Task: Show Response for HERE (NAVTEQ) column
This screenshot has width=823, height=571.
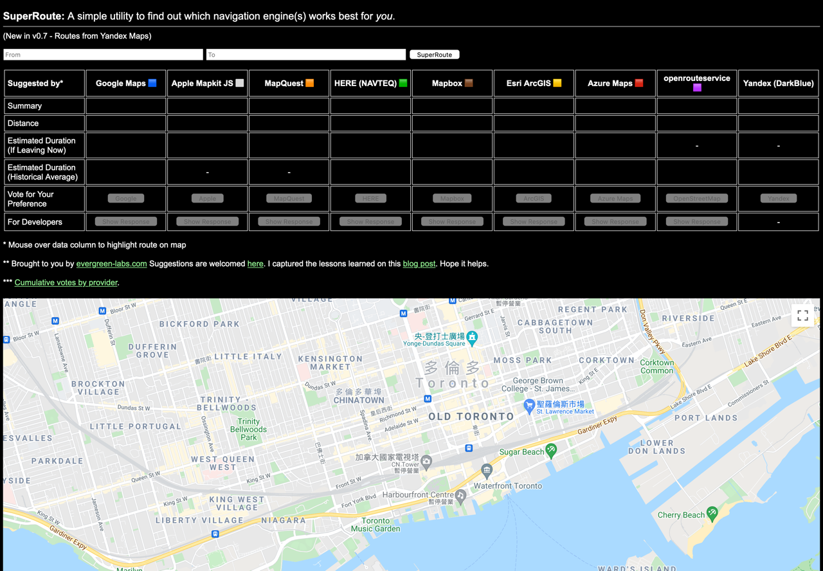Action: (371, 222)
